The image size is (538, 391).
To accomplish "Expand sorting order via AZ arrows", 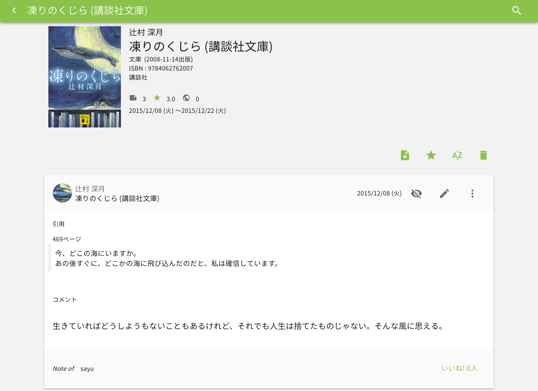I will coord(457,155).
